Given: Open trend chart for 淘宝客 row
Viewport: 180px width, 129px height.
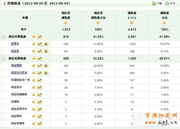Looking at the screenshot, I should [40, 51].
